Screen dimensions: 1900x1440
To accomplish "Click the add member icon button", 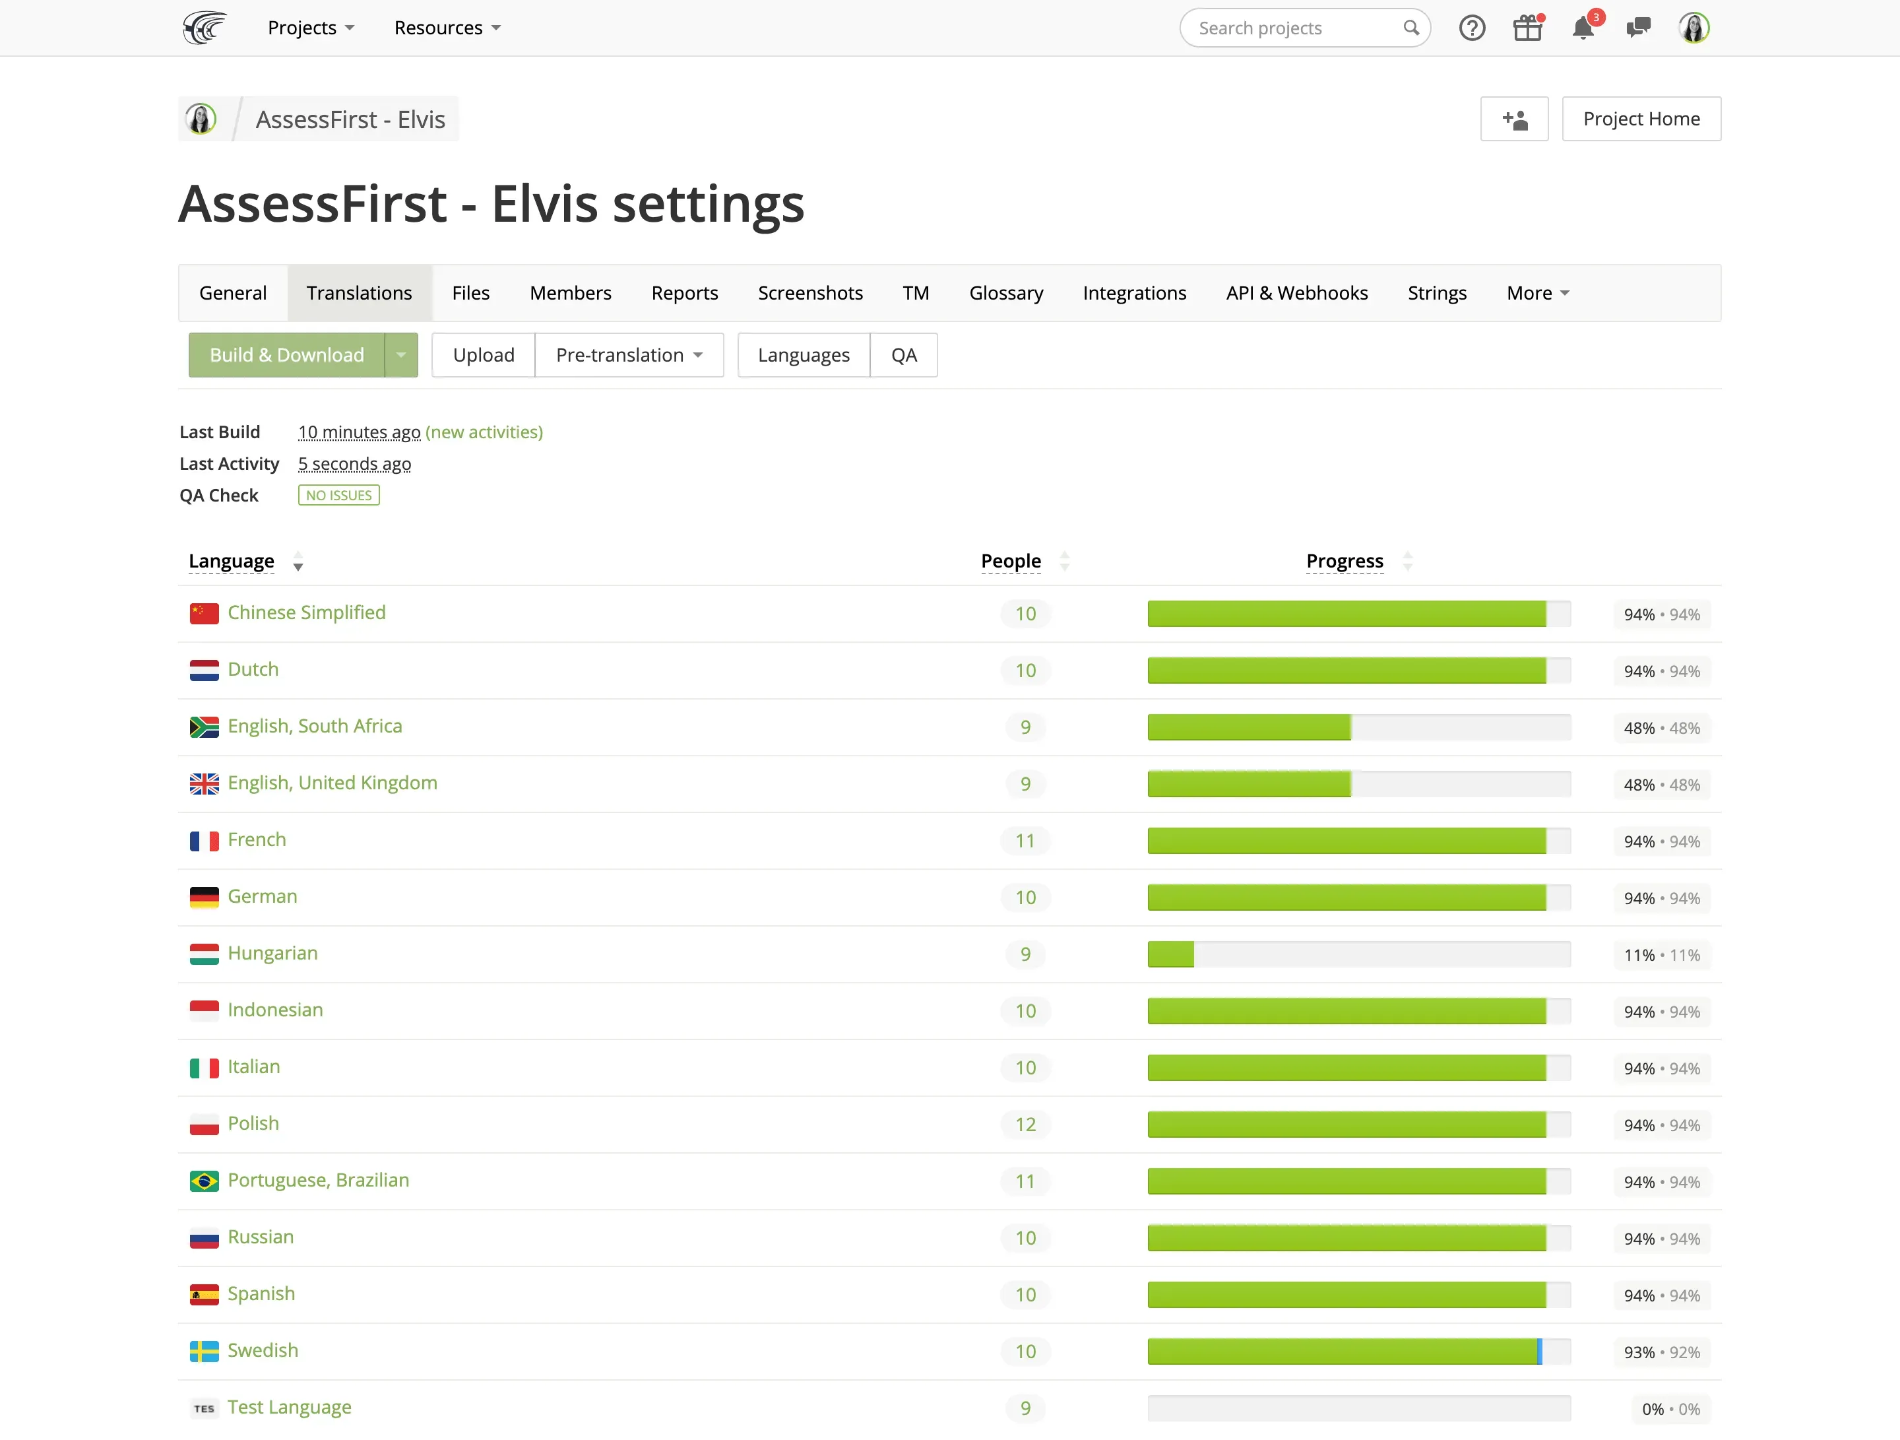I will [x=1514, y=119].
